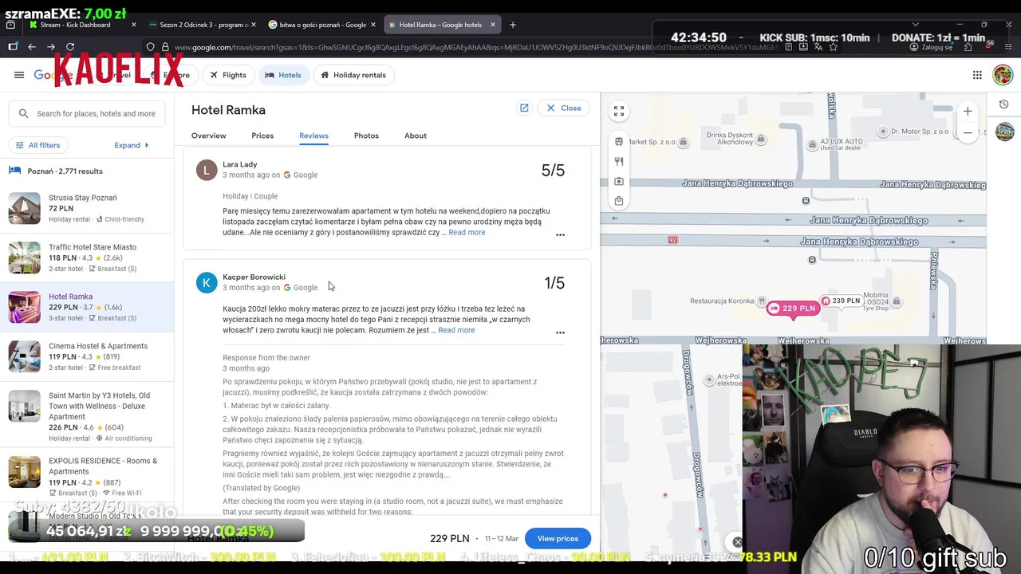Show attractions camera layer on map
This screenshot has width=1021, height=574.
click(x=619, y=181)
